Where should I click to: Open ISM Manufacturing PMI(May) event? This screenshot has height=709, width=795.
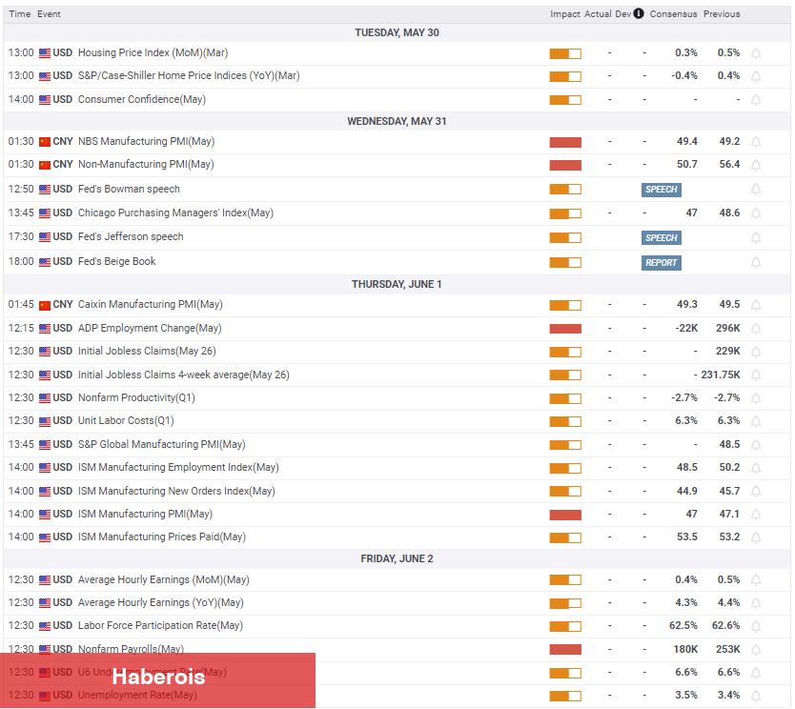145,514
